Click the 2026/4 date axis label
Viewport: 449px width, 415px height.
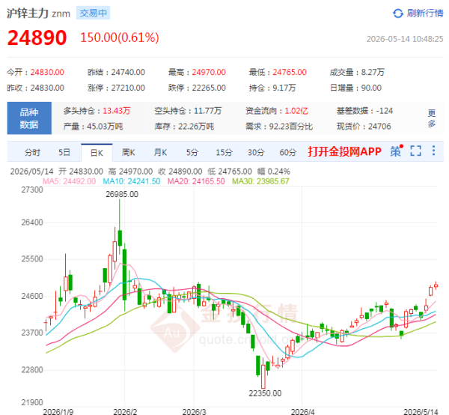[302, 411]
